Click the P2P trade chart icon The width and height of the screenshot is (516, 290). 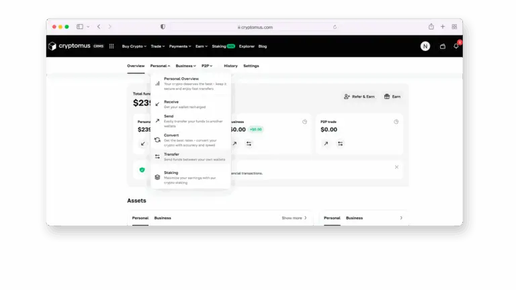pyautogui.click(x=396, y=122)
